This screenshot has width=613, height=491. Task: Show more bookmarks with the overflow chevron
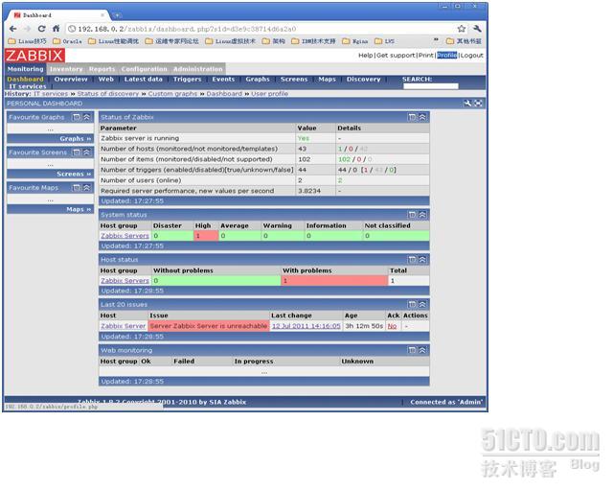(x=436, y=40)
